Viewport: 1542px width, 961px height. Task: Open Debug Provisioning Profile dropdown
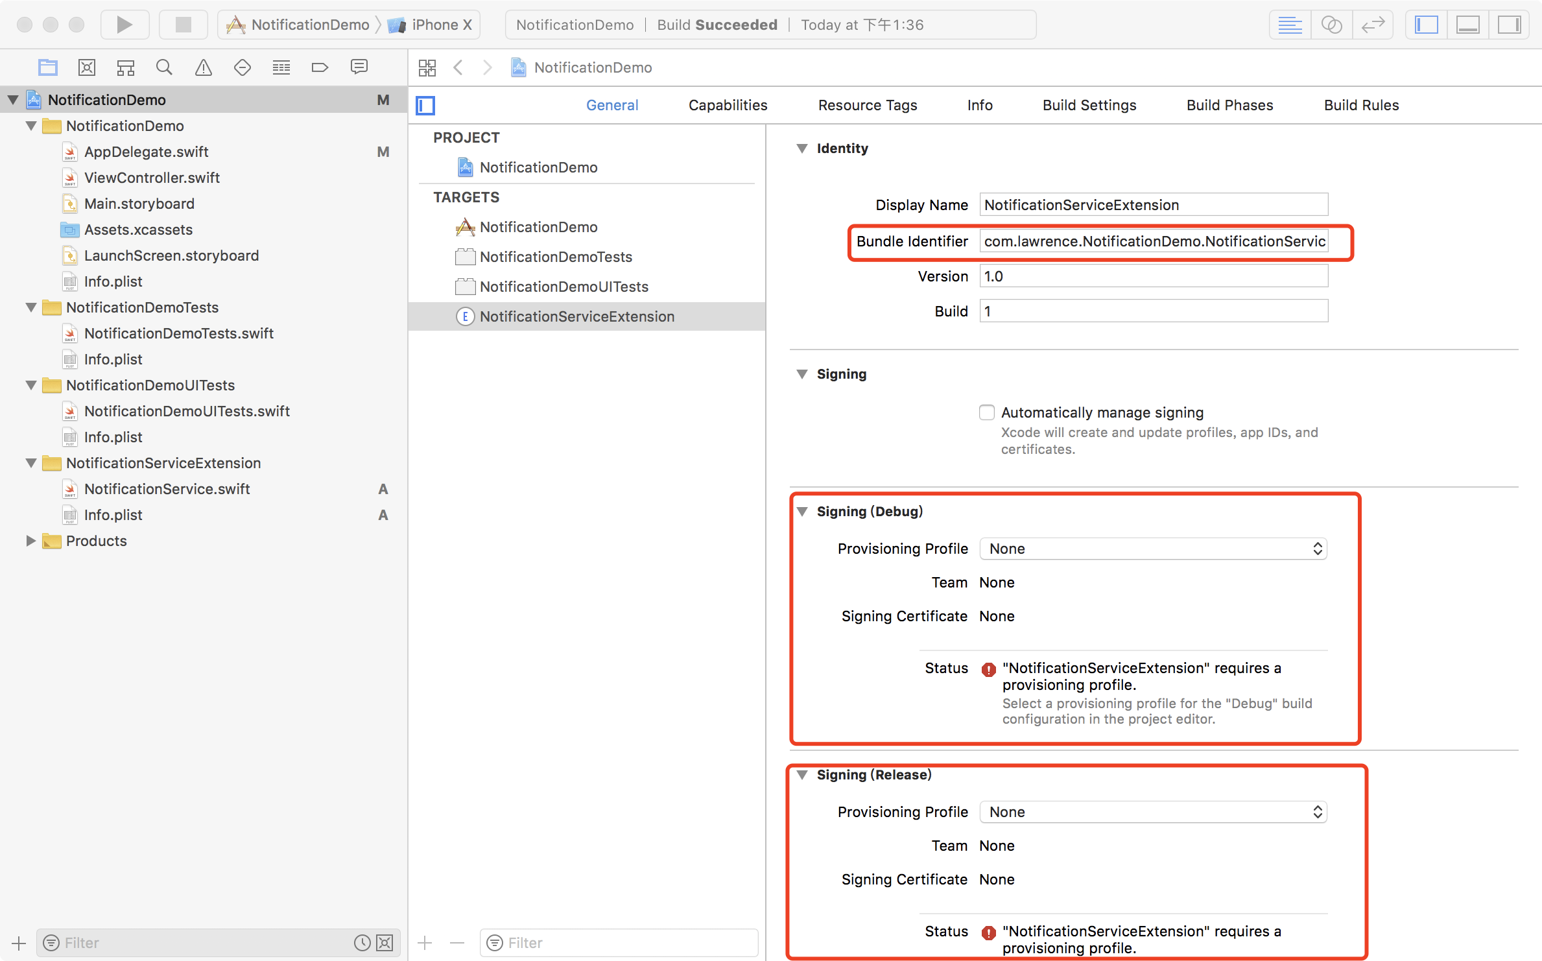(x=1153, y=549)
